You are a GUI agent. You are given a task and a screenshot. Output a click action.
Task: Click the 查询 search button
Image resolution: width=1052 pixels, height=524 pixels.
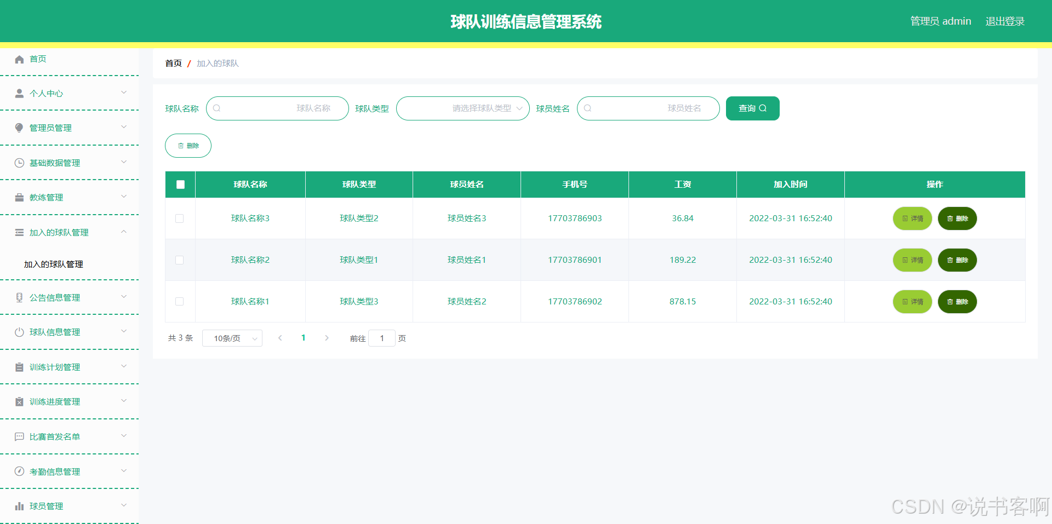752,108
